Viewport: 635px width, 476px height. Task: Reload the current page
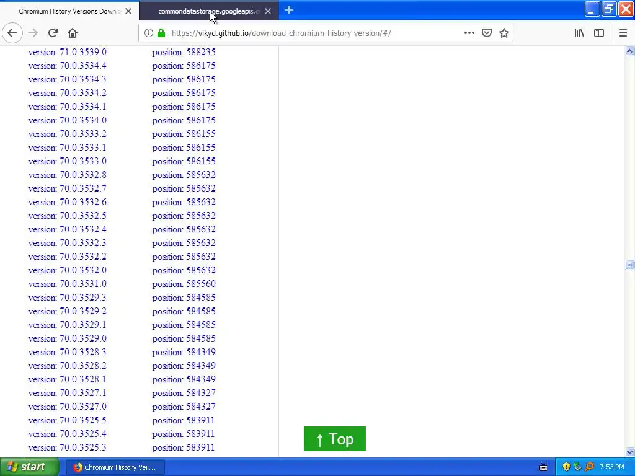click(x=53, y=33)
